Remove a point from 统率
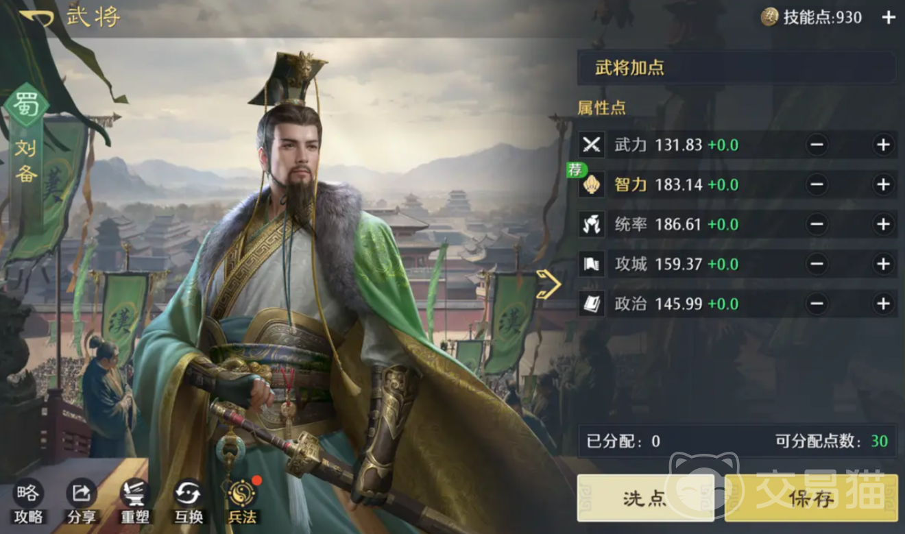The height and width of the screenshot is (534, 905). click(x=817, y=224)
